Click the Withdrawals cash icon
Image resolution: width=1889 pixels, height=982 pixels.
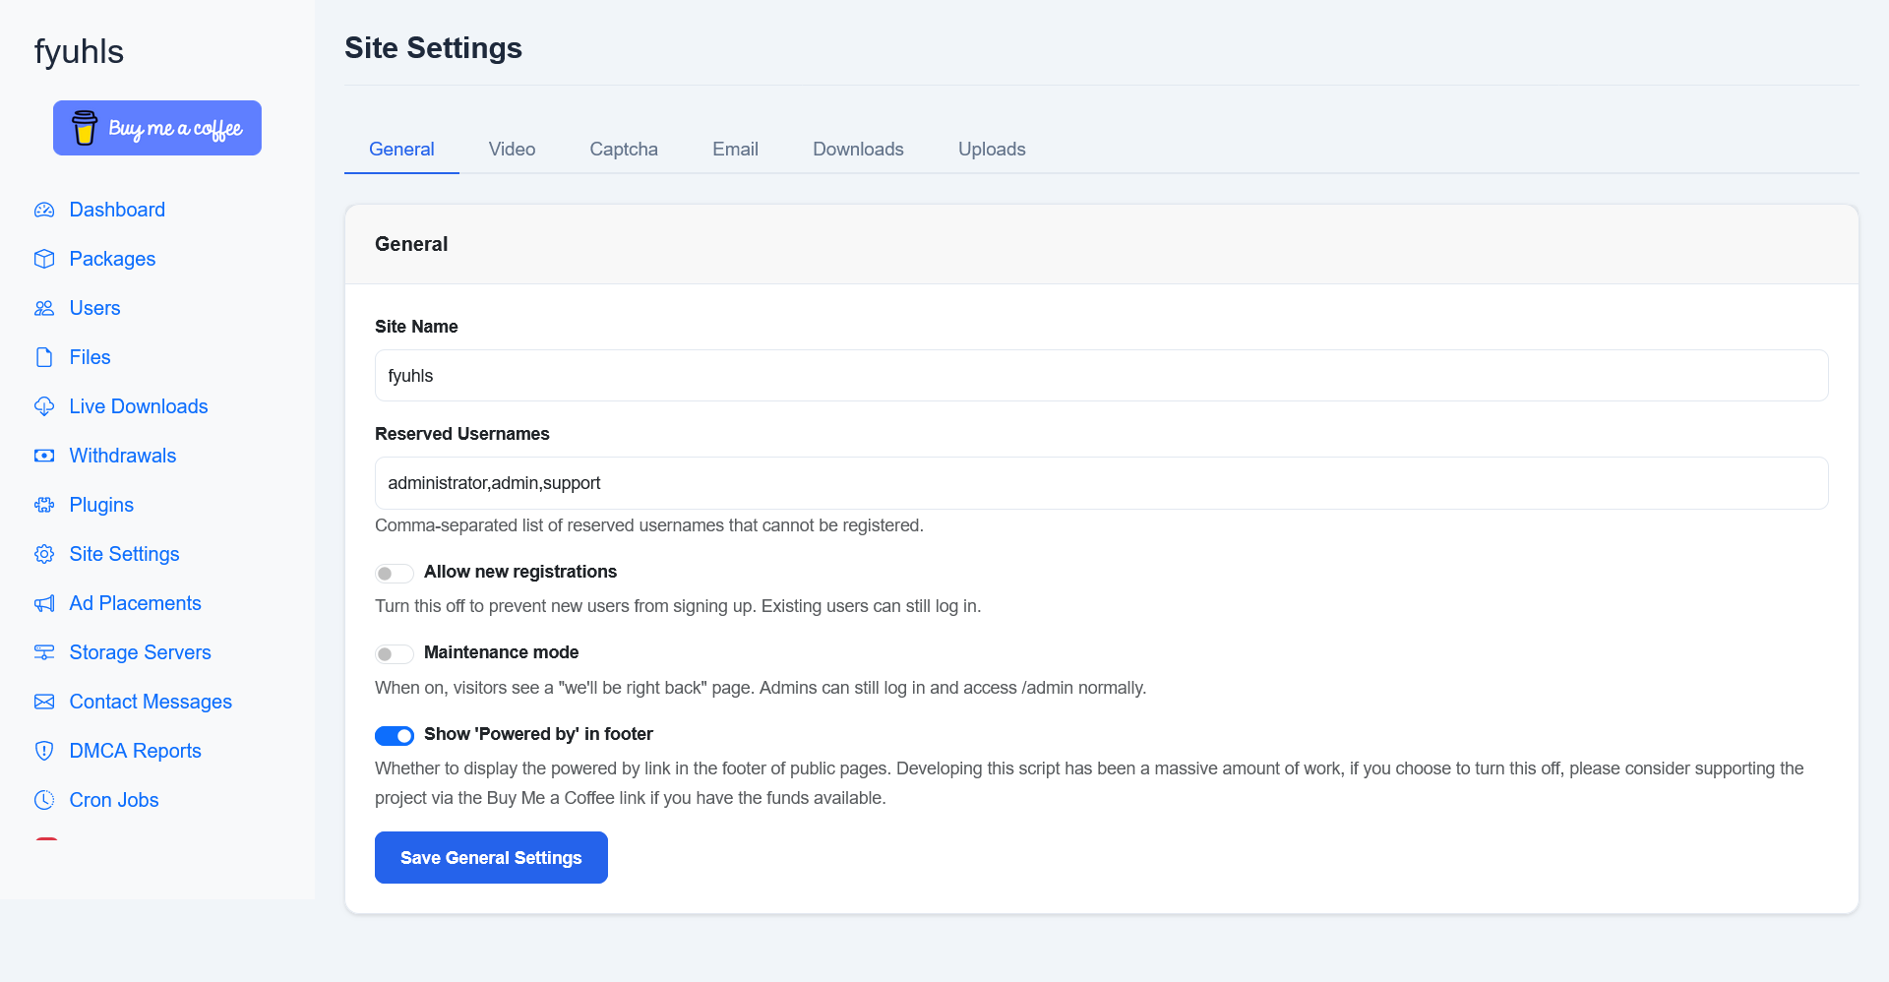(44, 456)
